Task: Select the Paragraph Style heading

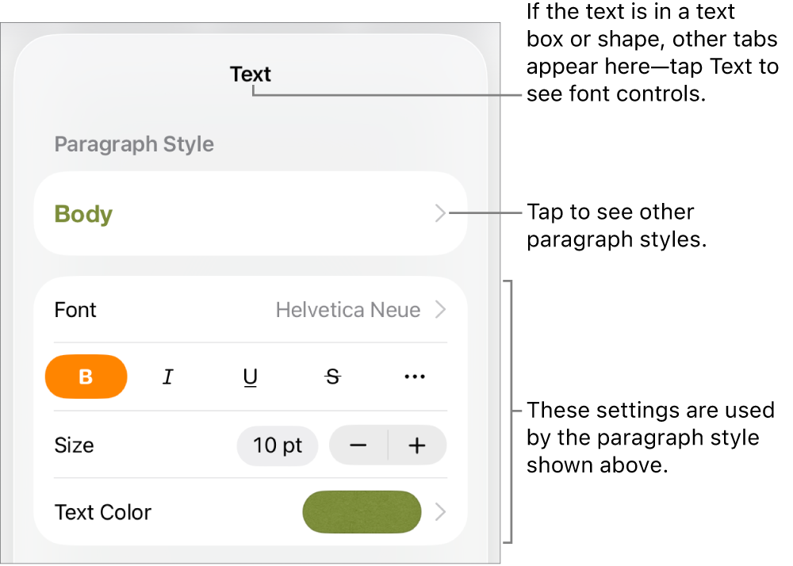Action: click(x=133, y=143)
